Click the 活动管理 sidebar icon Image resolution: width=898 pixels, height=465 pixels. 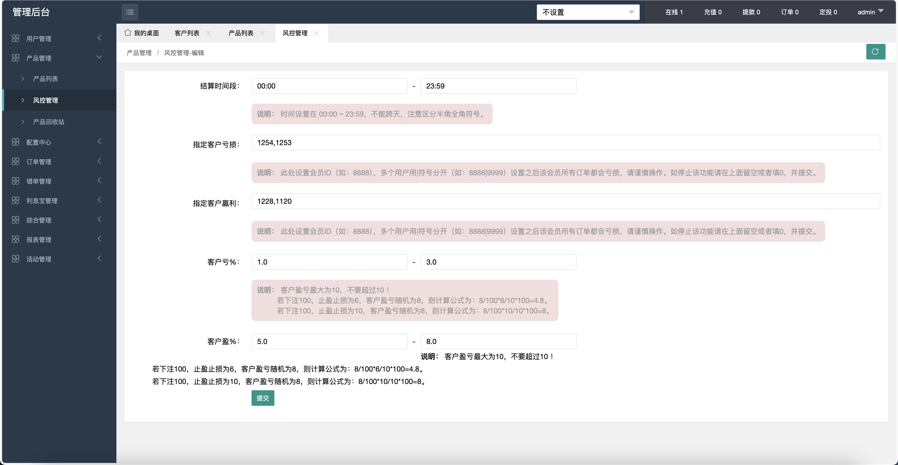pyautogui.click(x=16, y=259)
